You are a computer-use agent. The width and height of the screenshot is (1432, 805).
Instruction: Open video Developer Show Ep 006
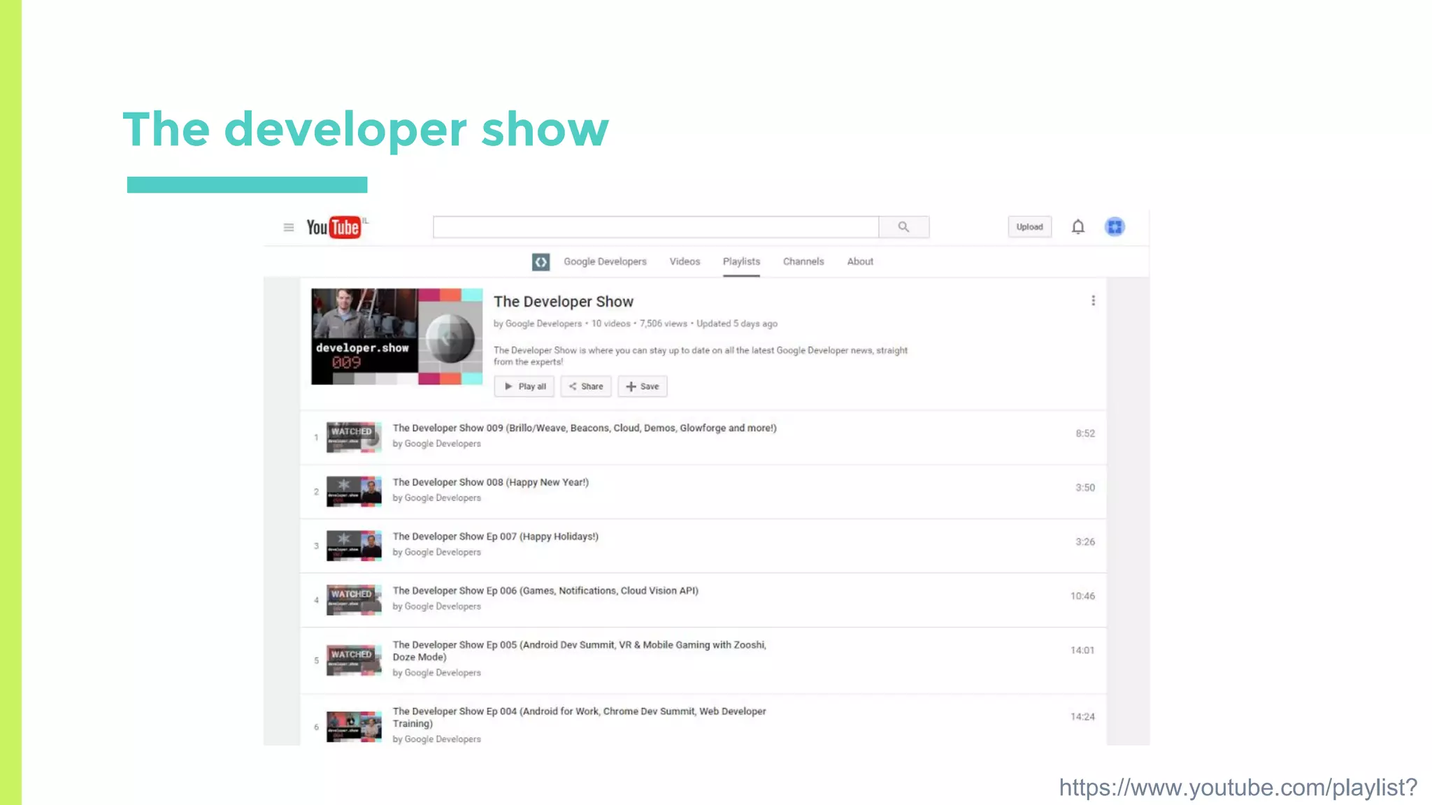545,590
